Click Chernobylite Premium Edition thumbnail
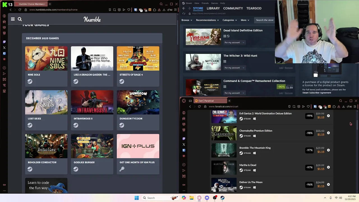 [224, 133]
